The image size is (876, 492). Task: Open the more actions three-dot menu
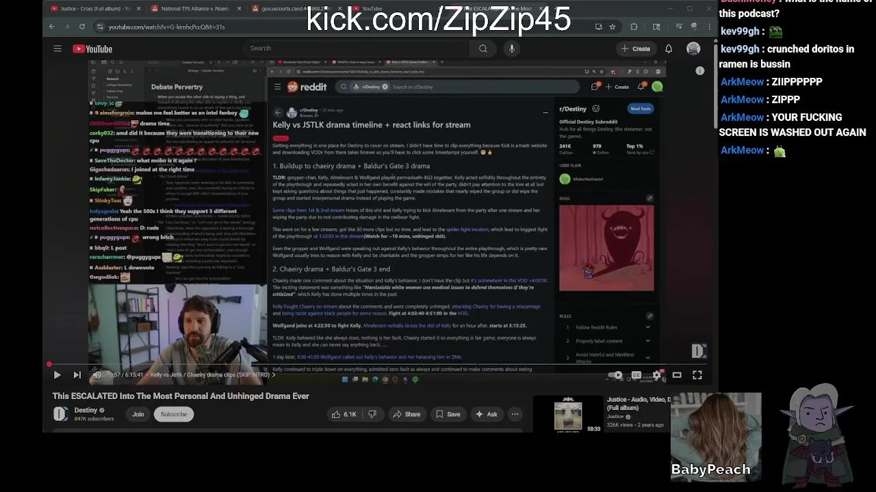[515, 414]
